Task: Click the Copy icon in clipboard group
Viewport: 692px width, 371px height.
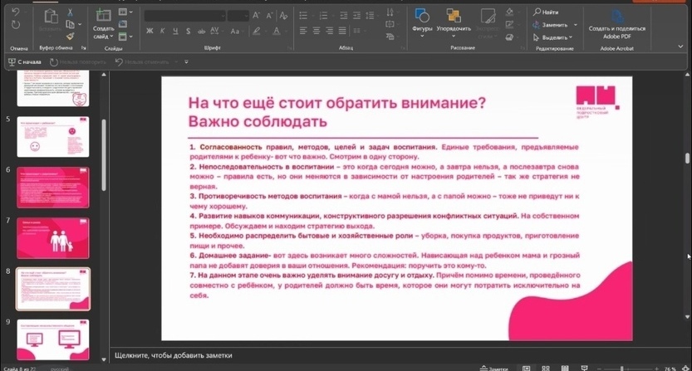Action: (x=70, y=24)
